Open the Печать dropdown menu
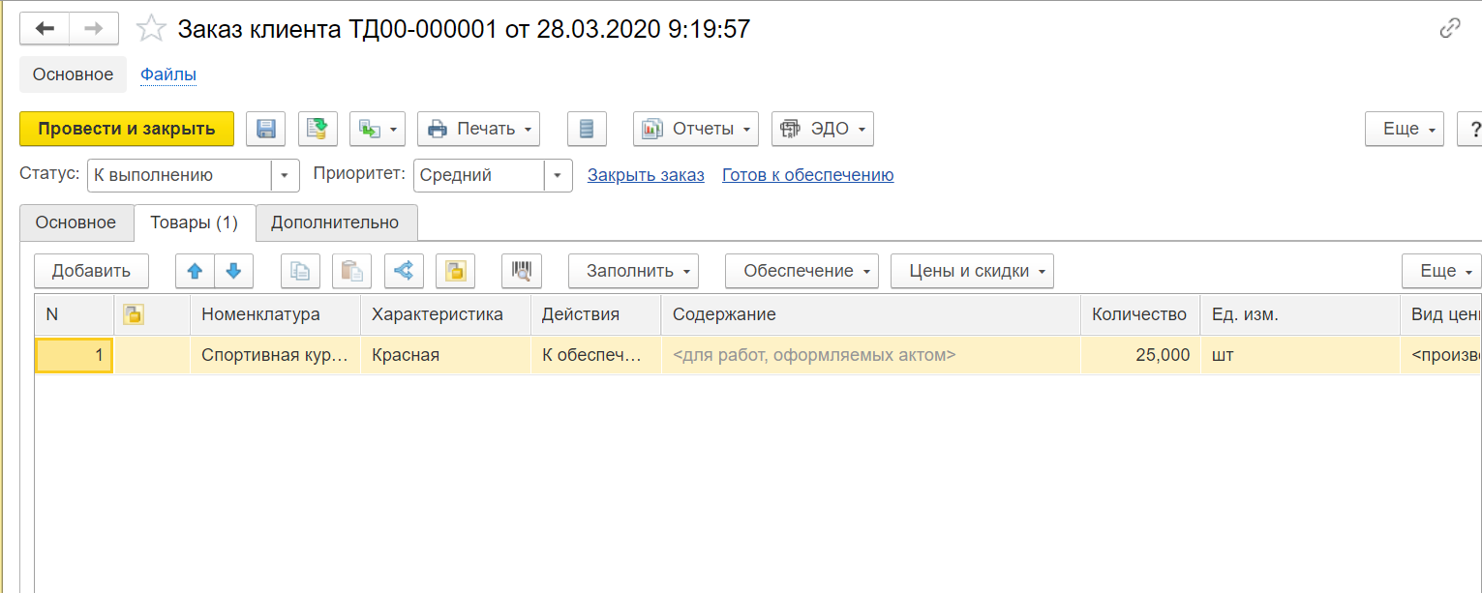1482x593 pixels. click(x=478, y=129)
